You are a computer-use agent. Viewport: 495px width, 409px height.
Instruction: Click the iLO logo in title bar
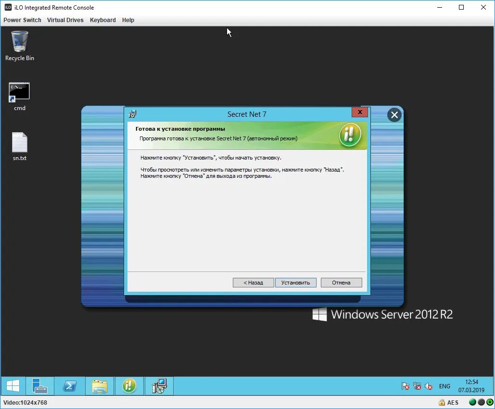(8, 7)
